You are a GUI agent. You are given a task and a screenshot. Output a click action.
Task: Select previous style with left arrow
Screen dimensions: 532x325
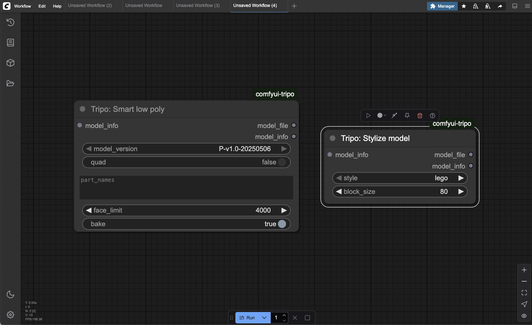[339, 178]
